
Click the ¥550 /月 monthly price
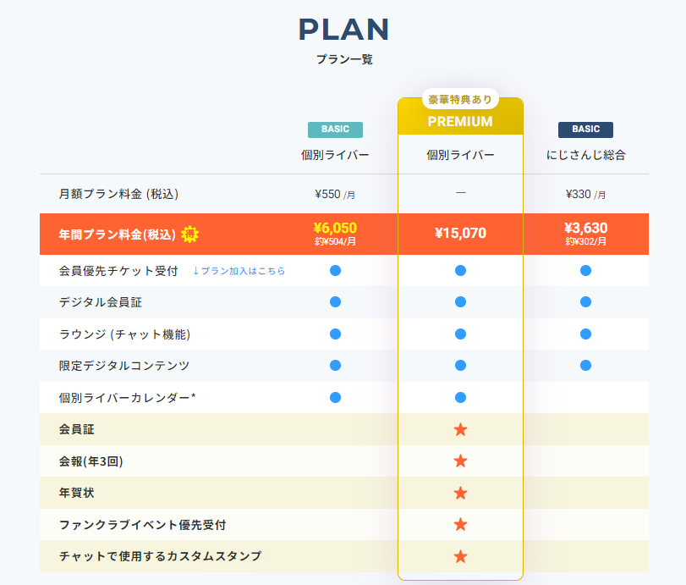coord(335,194)
